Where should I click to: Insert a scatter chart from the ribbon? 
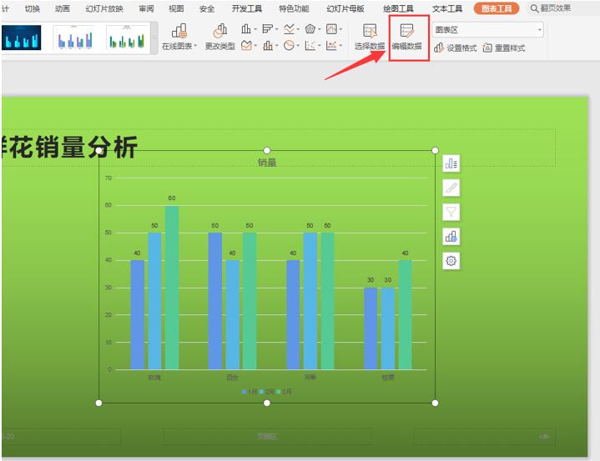tap(310, 46)
